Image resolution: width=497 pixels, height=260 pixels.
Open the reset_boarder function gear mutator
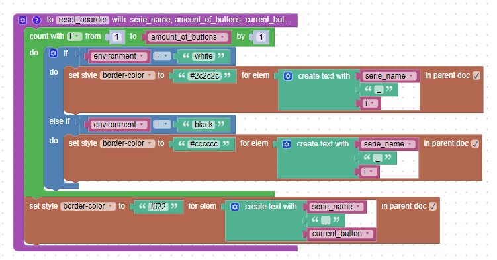(23, 20)
